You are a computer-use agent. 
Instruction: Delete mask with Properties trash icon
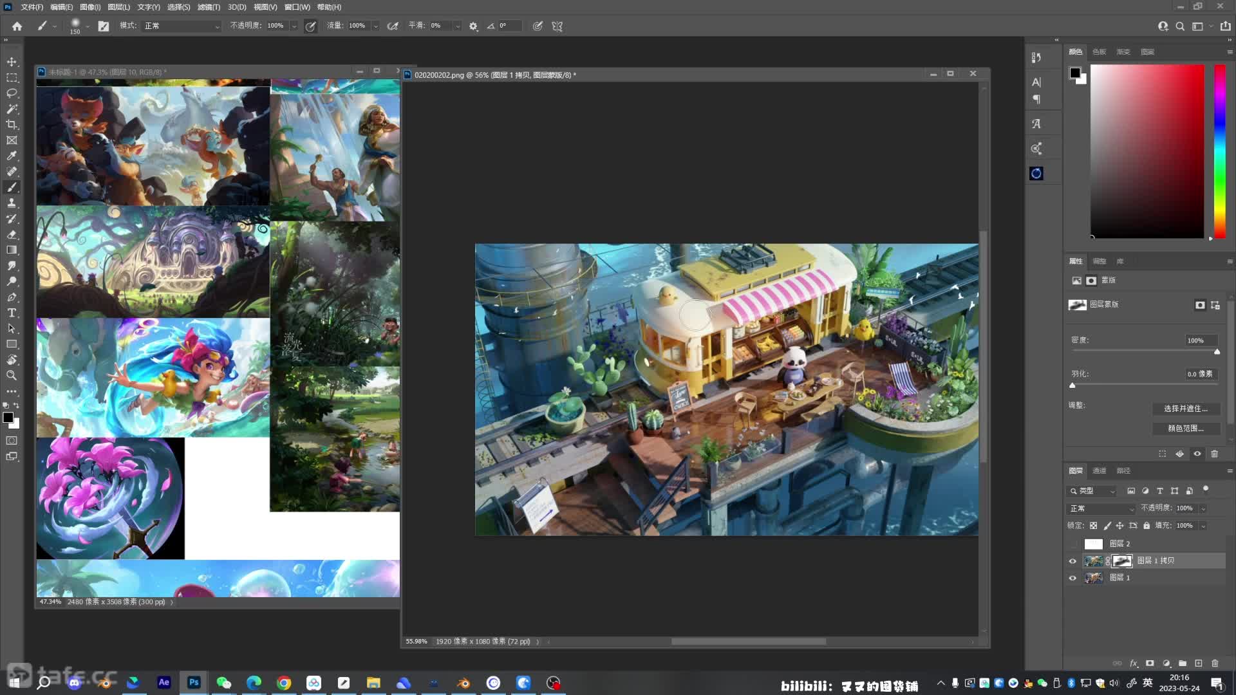tap(1214, 454)
